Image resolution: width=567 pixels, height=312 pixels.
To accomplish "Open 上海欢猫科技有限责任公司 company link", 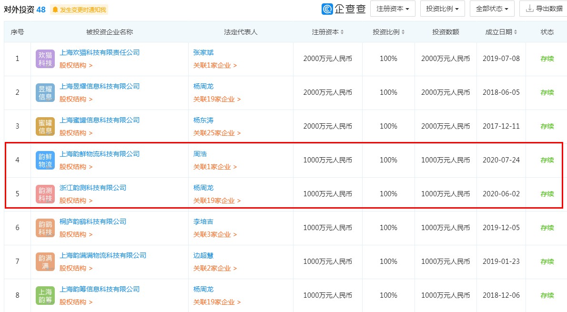I will (x=100, y=52).
